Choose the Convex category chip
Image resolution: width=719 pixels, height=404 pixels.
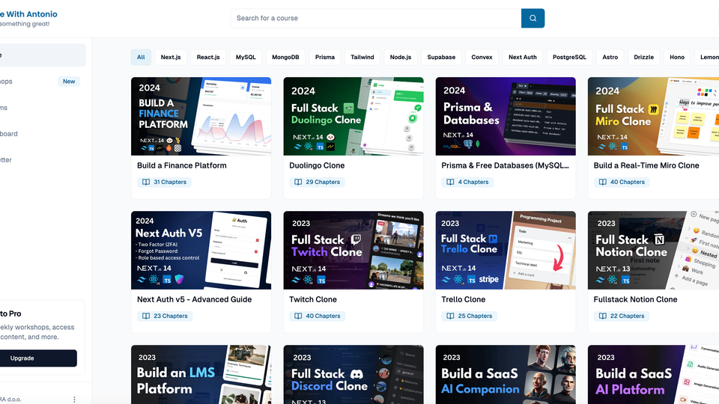(x=482, y=58)
